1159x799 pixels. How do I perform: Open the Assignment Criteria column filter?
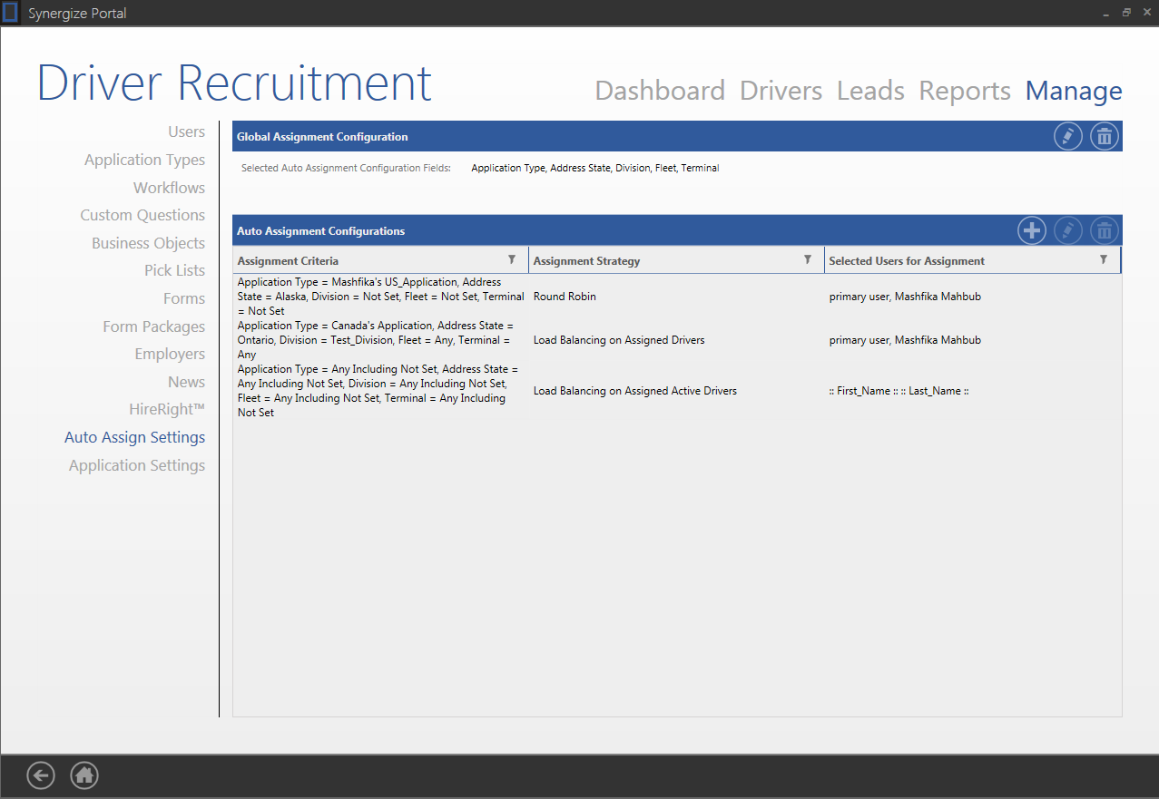pyautogui.click(x=512, y=259)
